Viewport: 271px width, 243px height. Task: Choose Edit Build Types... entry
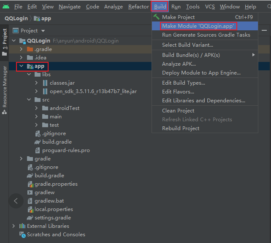pos(205,83)
